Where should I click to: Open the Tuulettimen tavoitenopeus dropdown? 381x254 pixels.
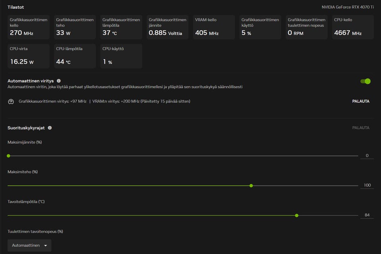click(29, 245)
